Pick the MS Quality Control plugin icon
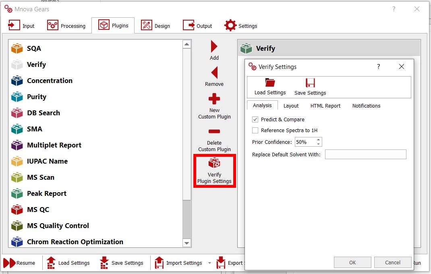The width and height of the screenshot is (431, 274). (x=17, y=226)
